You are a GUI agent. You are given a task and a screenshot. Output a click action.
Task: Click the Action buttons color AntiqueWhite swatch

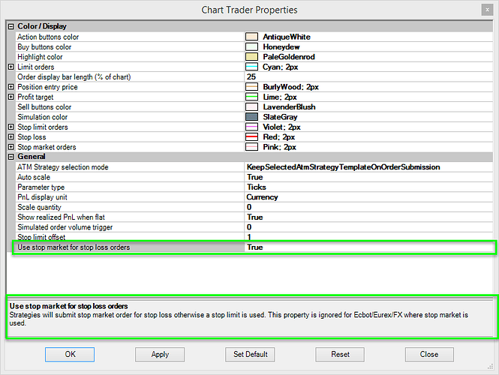(x=251, y=37)
